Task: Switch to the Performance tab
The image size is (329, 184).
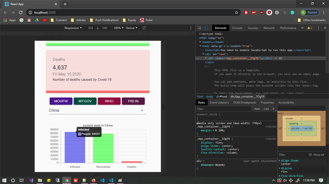Action: point(288,28)
